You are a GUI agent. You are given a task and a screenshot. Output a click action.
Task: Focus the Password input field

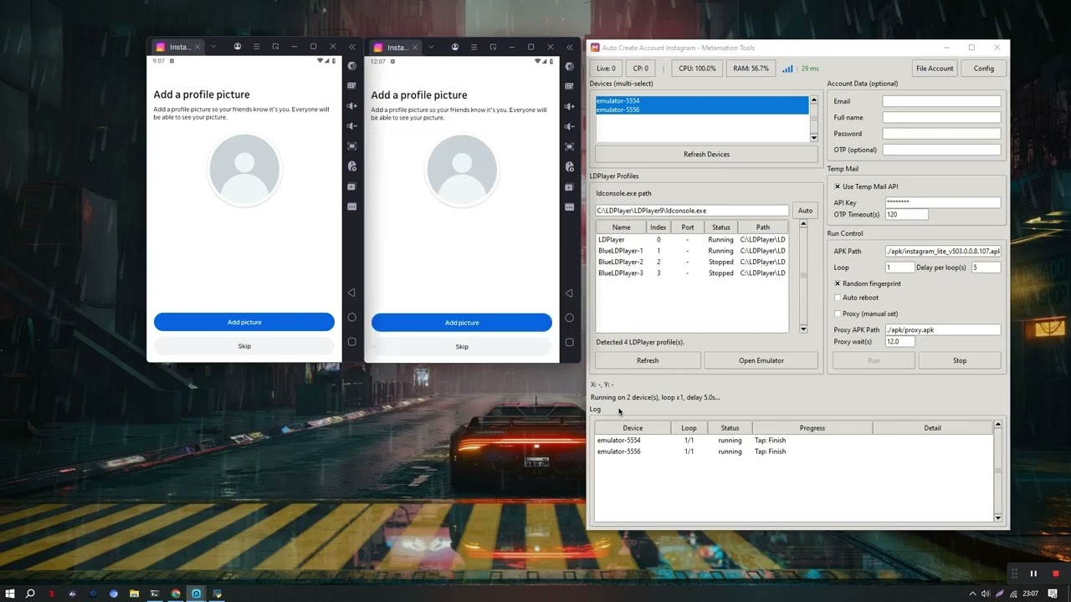(x=941, y=134)
